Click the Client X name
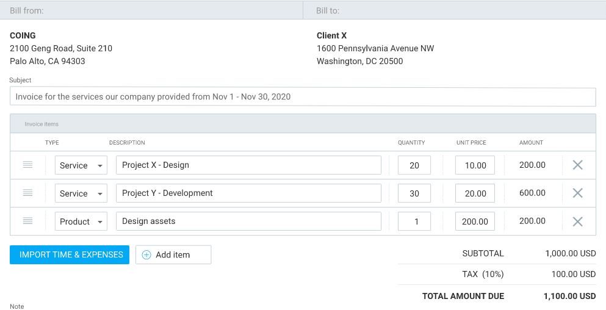The image size is (606, 310). pos(331,35)
